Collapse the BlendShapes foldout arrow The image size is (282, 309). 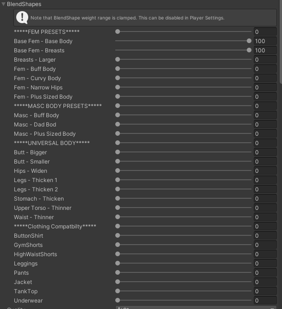coord(3,4)
